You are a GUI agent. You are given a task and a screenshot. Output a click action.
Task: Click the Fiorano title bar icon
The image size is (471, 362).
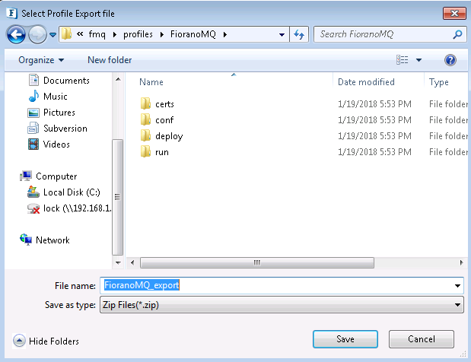click(11, 13)
